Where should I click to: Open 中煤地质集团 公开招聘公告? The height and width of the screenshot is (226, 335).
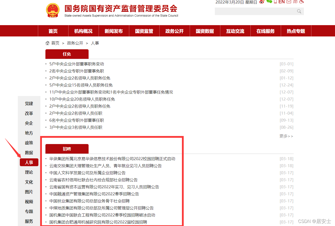tap(101, 208)
